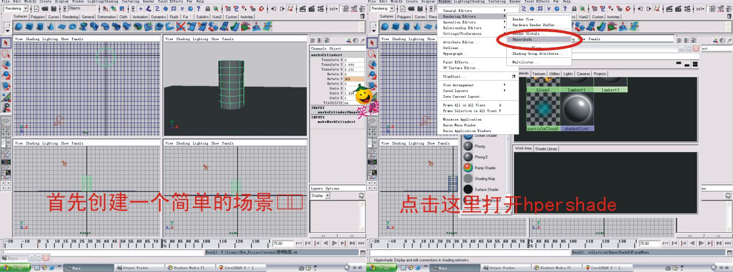
Task: Show both top and bottom tabs in Hypershade
Action: 695,64
